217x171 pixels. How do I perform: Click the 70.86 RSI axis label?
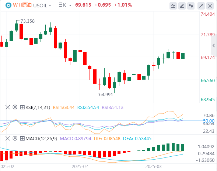click(209, 115)
